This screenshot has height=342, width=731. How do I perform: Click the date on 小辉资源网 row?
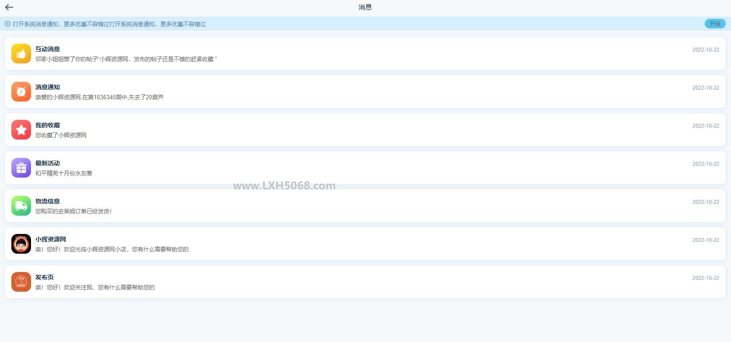coord(705,240)
